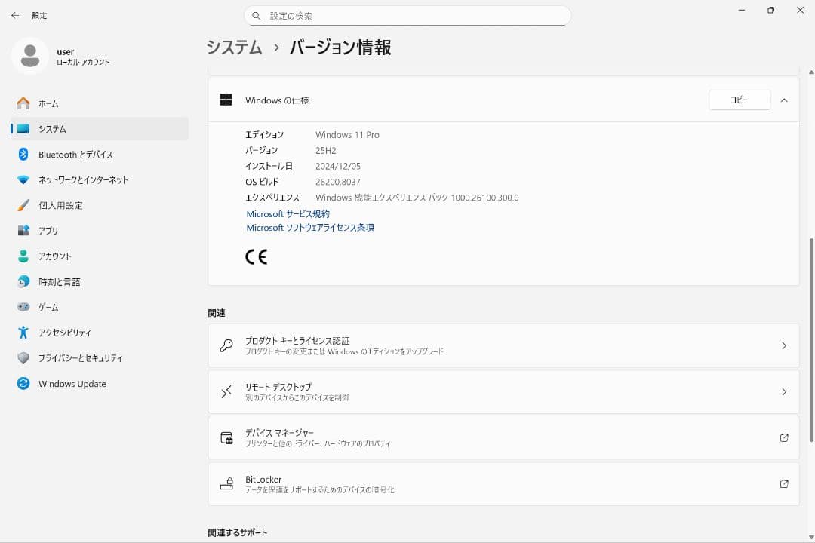Open プライバシーとセキュリティ shield icon

23,358
